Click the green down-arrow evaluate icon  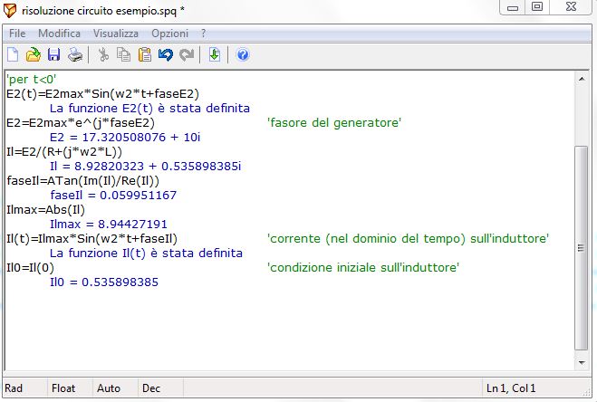point(215,54)
